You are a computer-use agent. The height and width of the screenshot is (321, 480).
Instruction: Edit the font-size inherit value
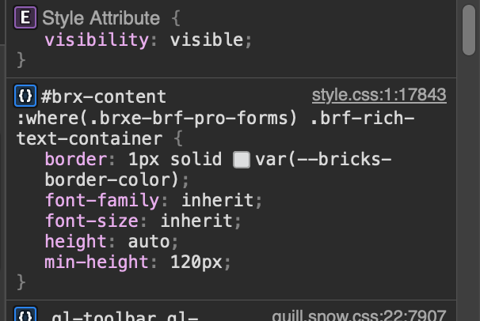point(197,221)
